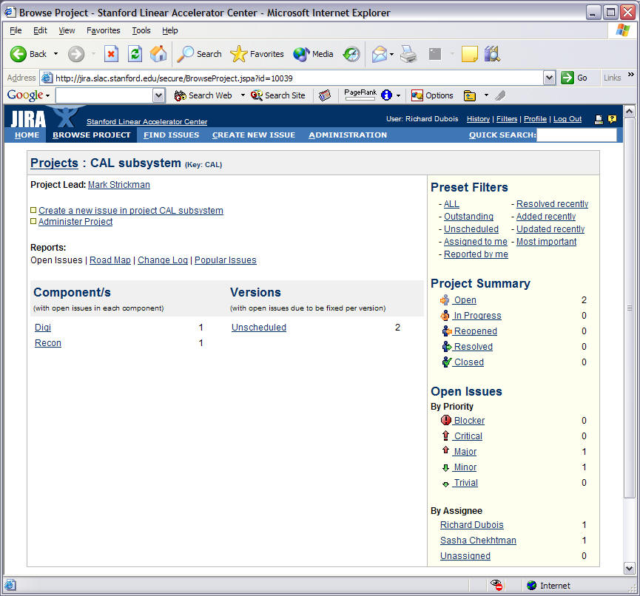Click the page scrollbar up arrow

click(629, 111)
